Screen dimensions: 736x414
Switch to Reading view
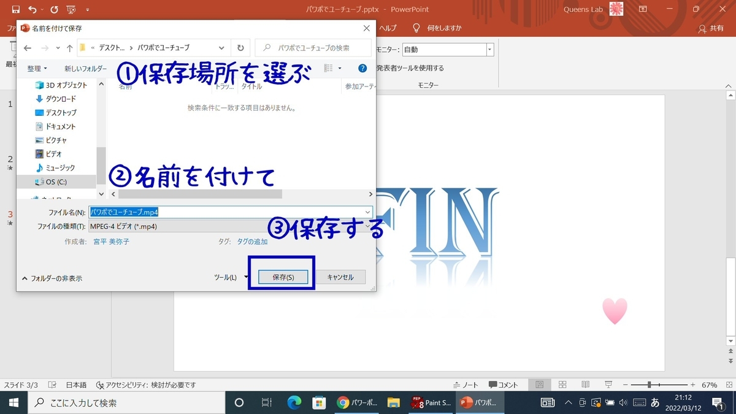coord(585,385)
